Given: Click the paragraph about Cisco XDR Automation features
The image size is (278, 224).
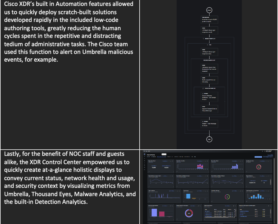Looking at the screenshot, I should pyautogui.click(x=69, y=31).
